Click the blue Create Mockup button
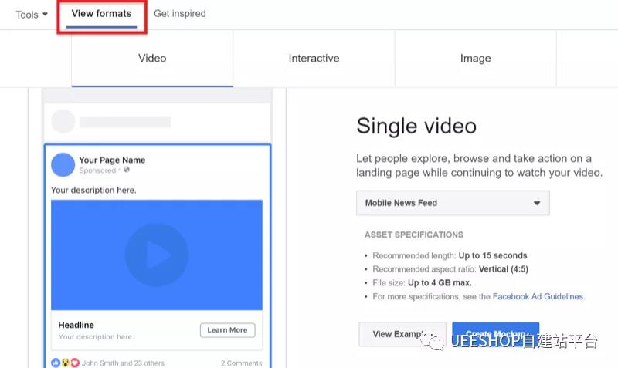618x368 pixels. click(x=495, y=333)
